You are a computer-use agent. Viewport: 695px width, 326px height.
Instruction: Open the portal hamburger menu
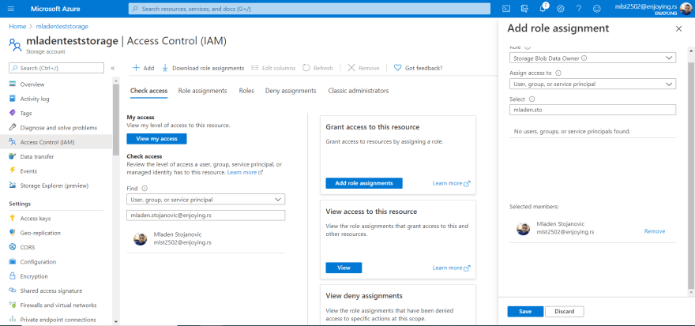11,9
